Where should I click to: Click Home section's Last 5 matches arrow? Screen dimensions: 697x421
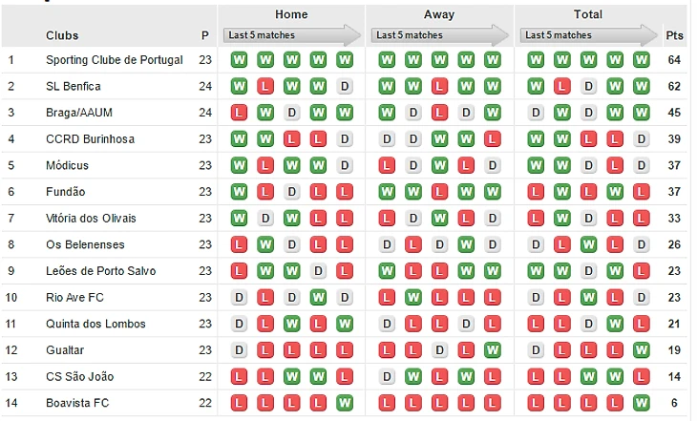click(292, 35)
